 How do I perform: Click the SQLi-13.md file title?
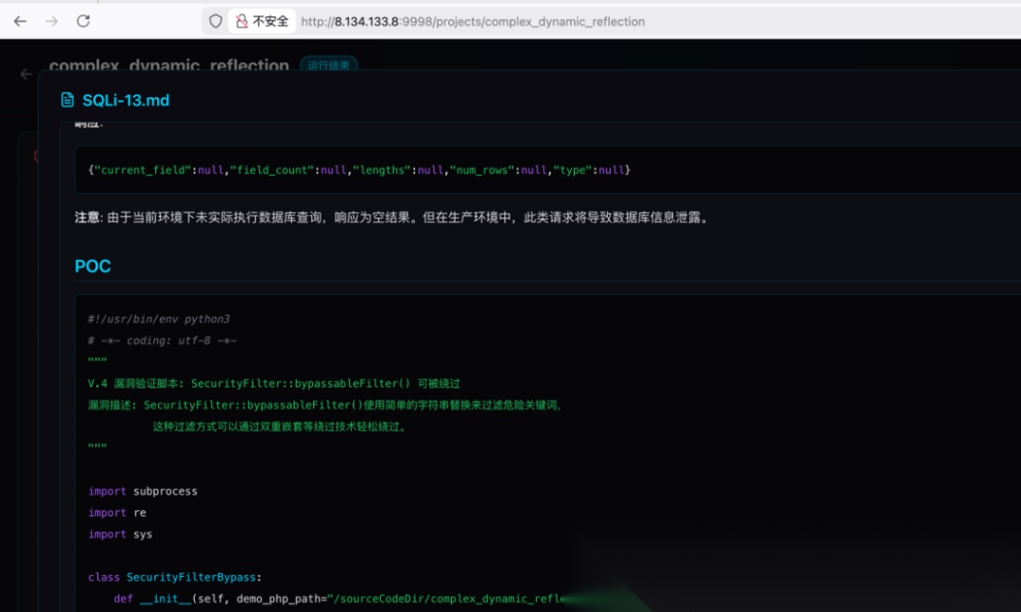click(126, 100)
